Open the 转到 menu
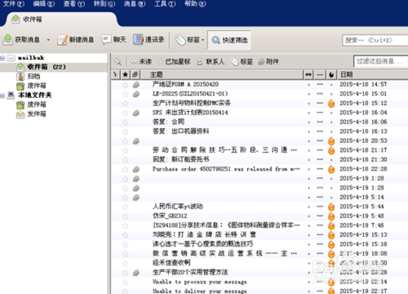The height and width of the screenshot is (294, 408). (104, 4)
